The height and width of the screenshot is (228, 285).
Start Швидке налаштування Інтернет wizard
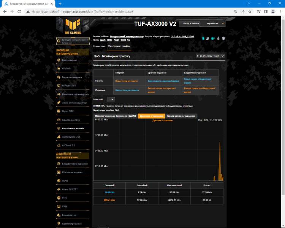pyautogui.click(x=73, y=41)
